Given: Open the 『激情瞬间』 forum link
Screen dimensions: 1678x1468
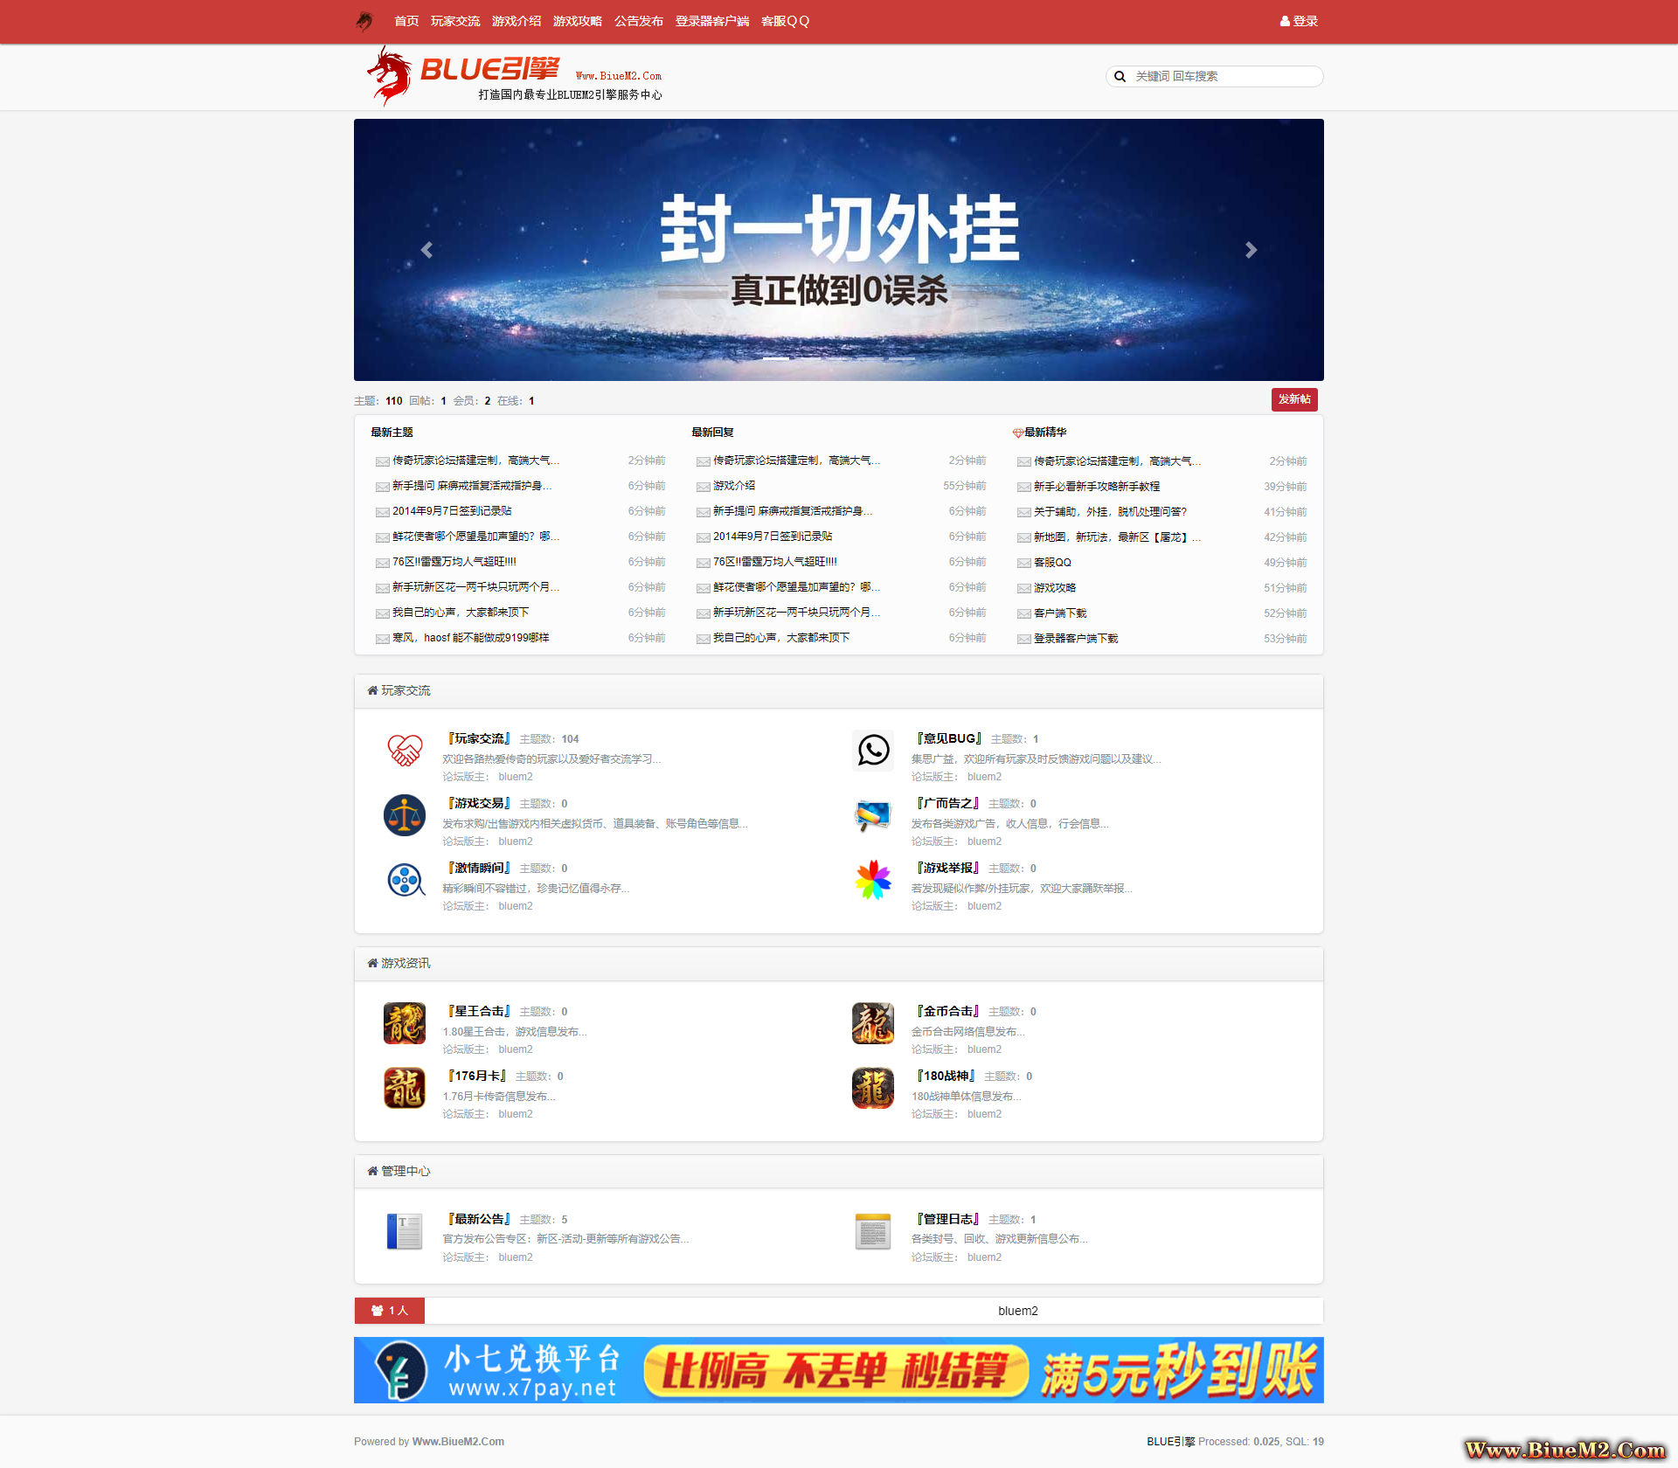Looking at the screenshot, I should 478,868.
